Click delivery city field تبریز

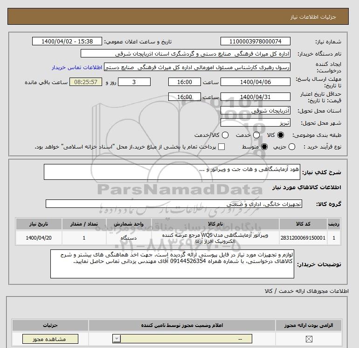click(255, 123)
